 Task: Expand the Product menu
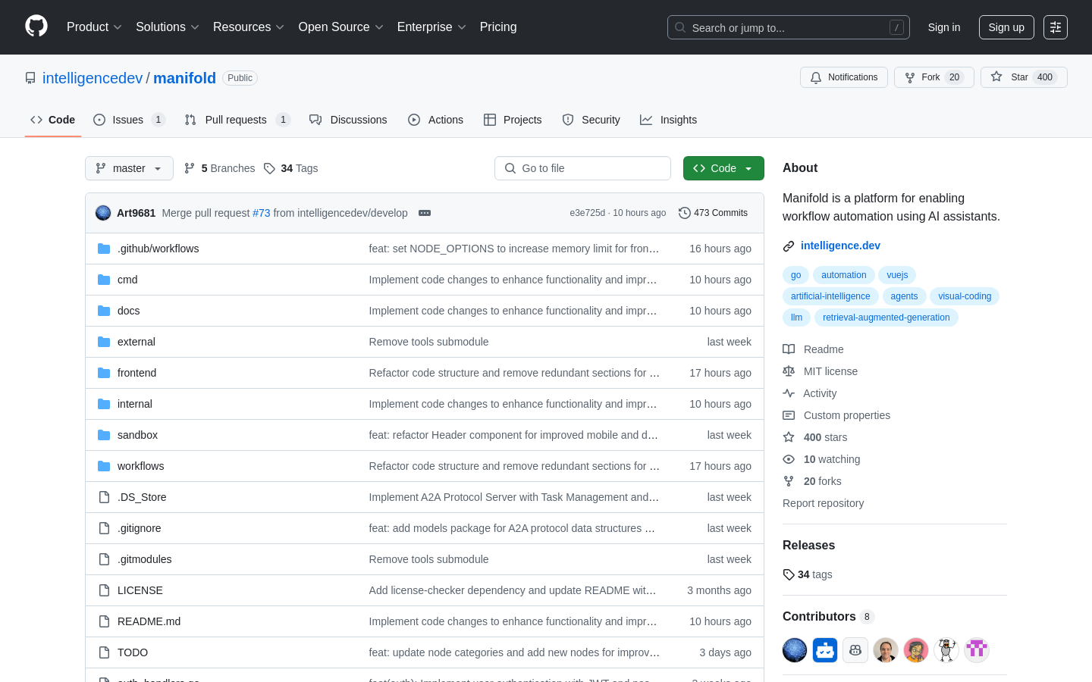click(94, 27)
